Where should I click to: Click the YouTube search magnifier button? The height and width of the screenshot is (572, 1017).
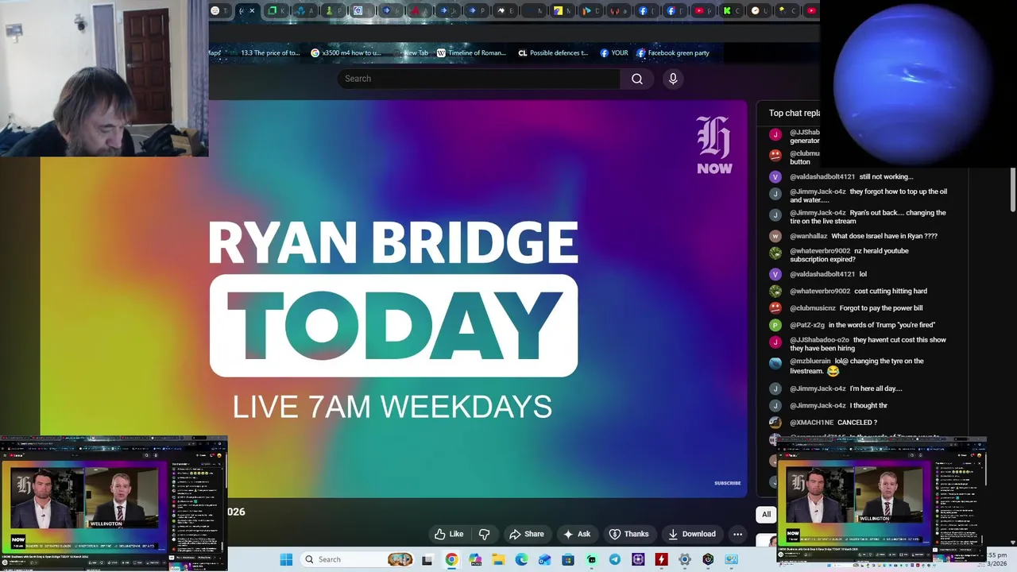coord(636,79)
